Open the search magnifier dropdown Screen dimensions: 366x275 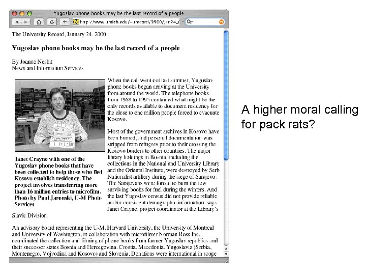tap(190, 22)
